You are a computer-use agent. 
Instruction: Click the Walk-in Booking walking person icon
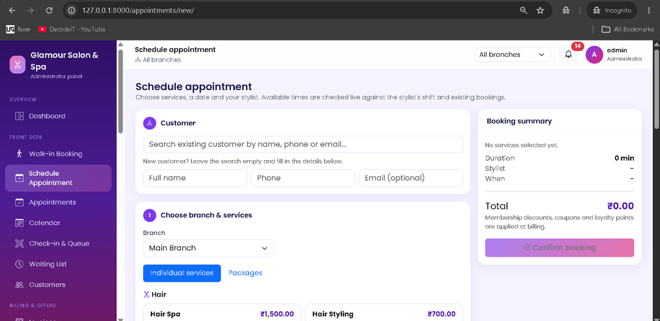(19, 154)
